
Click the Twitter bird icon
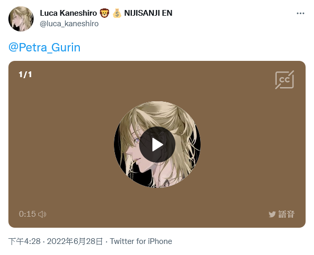(x=272, y=215)
